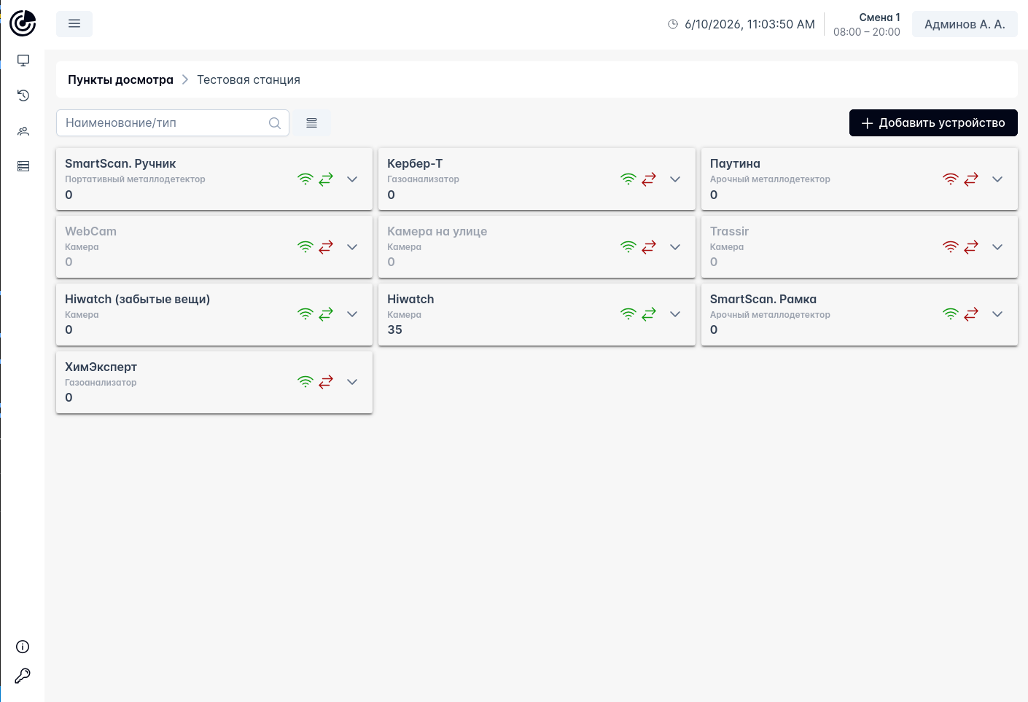This screenshot has height=702, width=1028.
Task: Expand the WebCam card
Action: [x=352, y=247]
